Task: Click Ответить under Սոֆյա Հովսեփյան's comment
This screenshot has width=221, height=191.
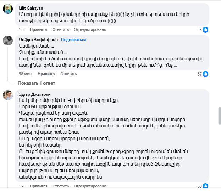Action: click(68, 74)
